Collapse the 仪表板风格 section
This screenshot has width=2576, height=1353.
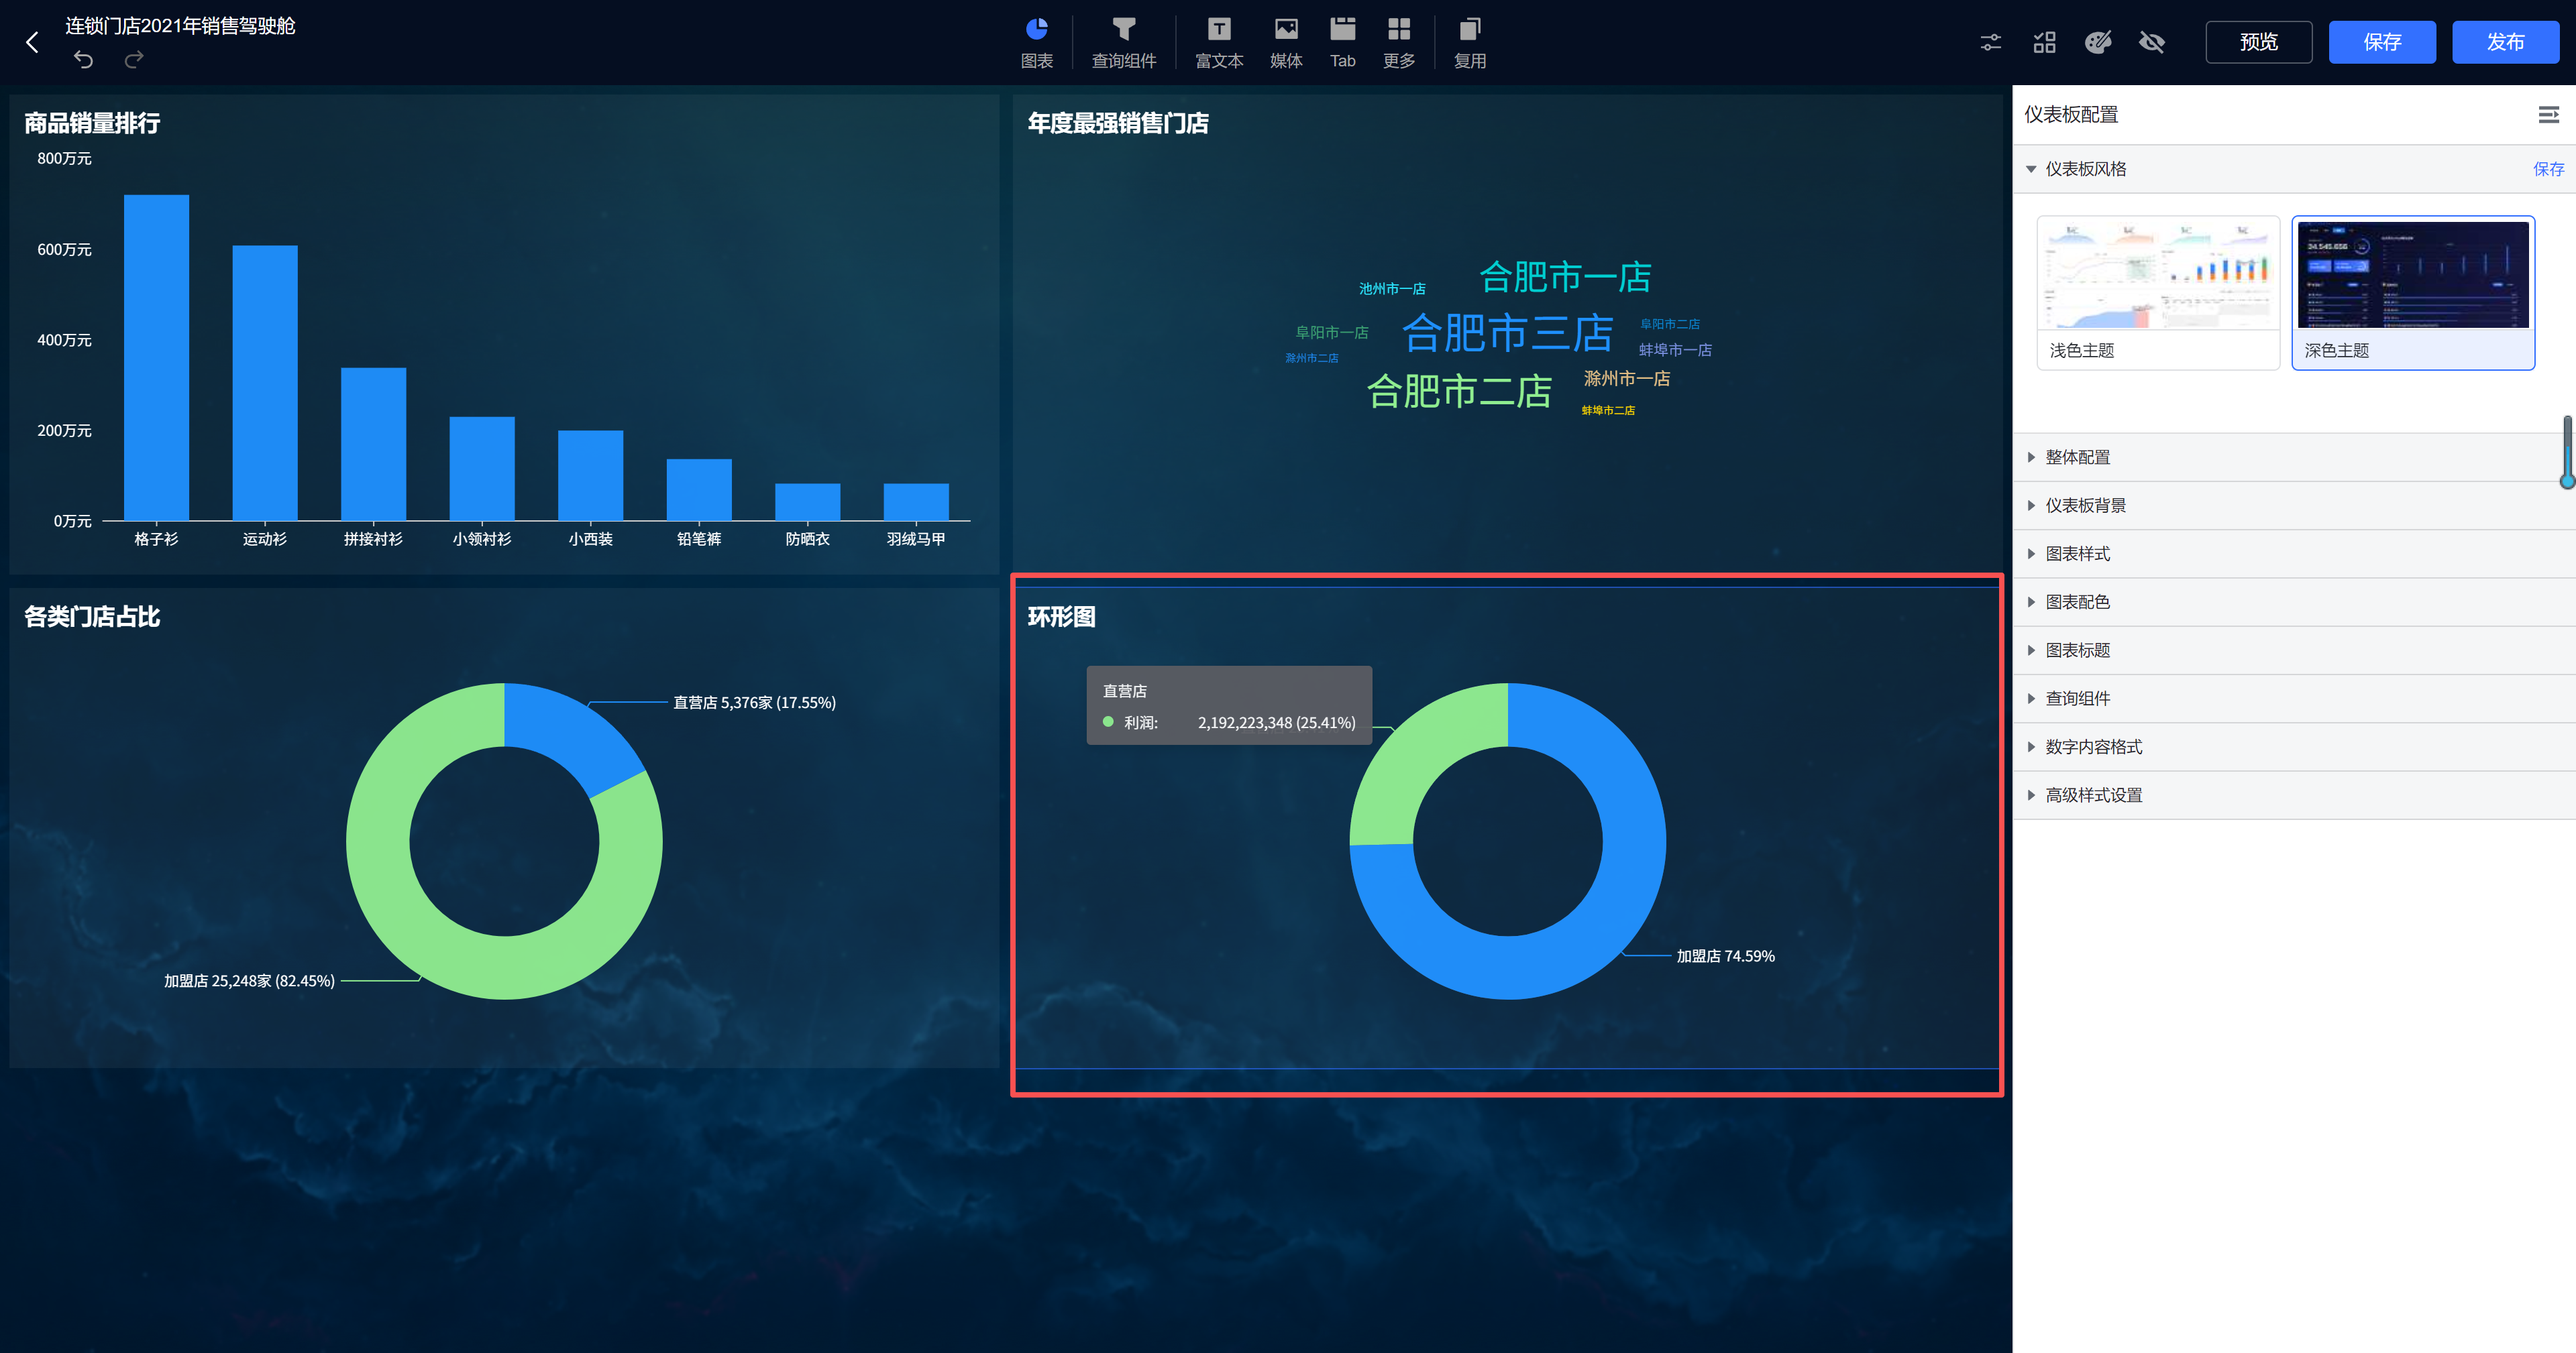[x=2085, y=169]
